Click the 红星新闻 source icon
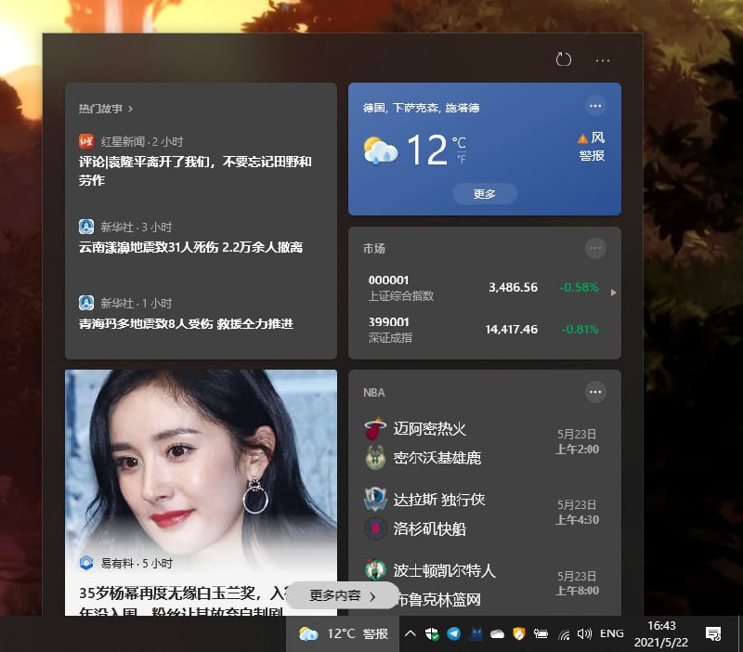This screenshot has width=743, height=652. (85, 141)
